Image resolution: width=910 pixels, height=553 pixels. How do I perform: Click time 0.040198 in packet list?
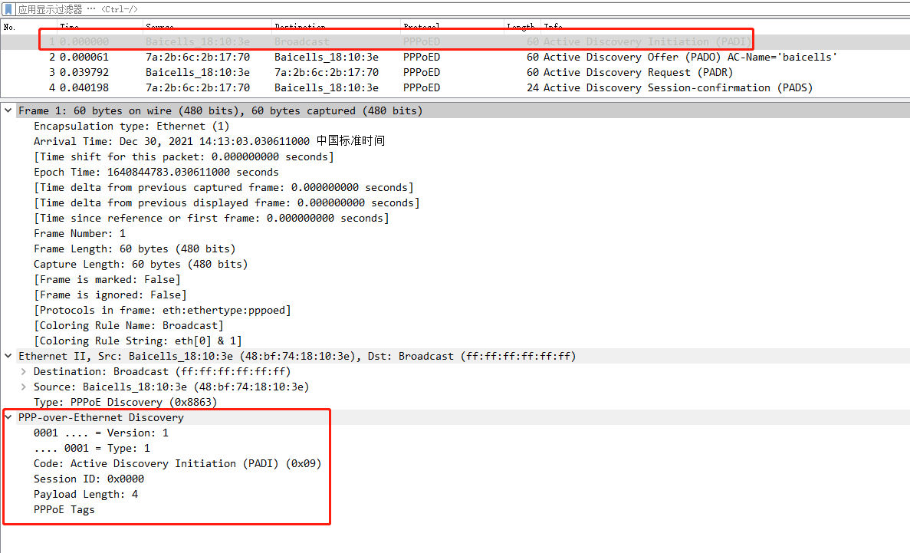[84, 87]
